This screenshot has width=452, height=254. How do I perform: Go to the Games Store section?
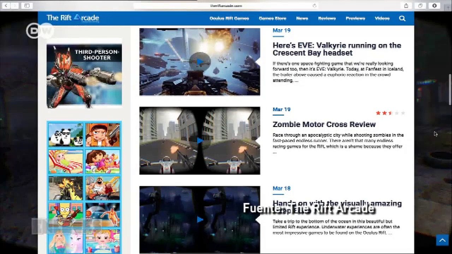(x=272, y=18)
